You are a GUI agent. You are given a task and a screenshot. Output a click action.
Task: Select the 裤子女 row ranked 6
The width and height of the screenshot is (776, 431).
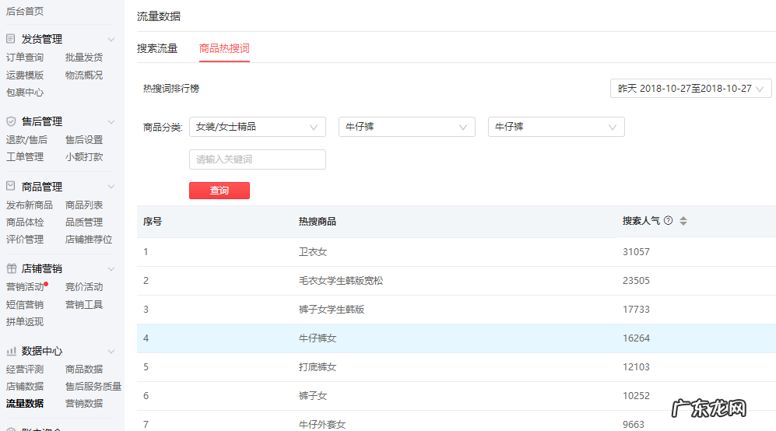[456, 396]
